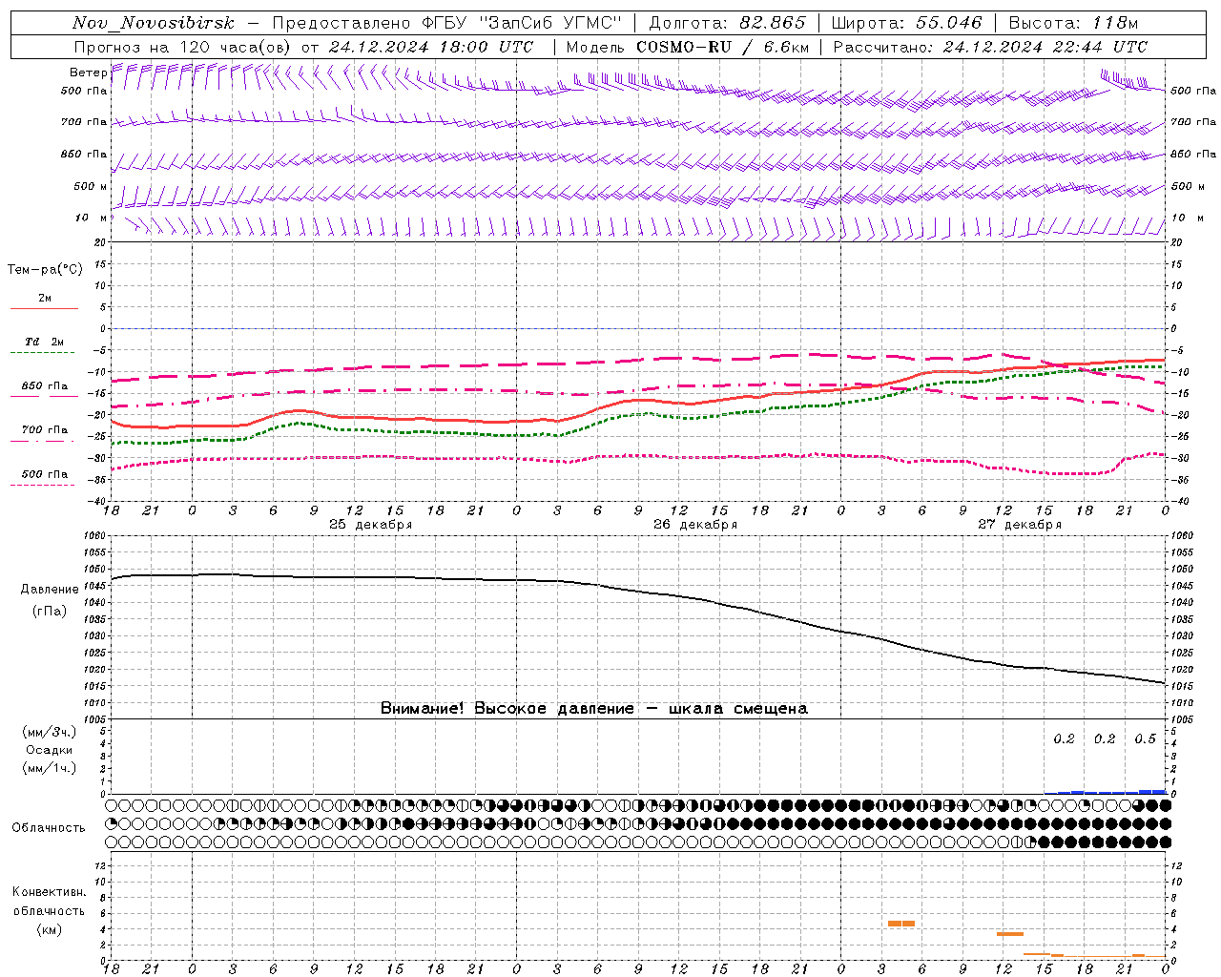Click the 'Давление' pressure label
Image resolution: width=1221 pixels, height=977 pixels.
[50, 590]
